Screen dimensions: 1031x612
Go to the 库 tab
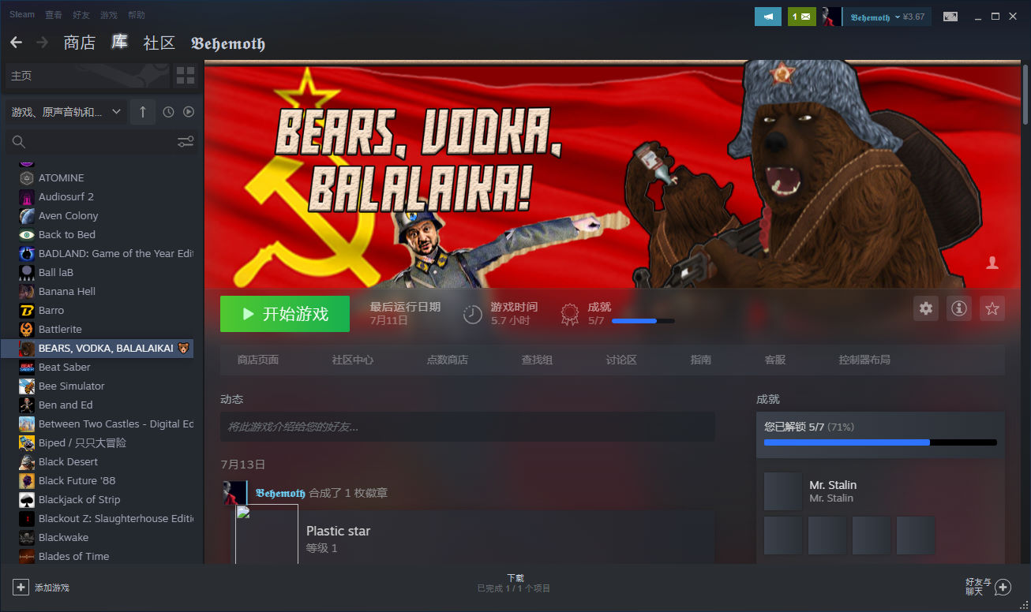(119, 42)
